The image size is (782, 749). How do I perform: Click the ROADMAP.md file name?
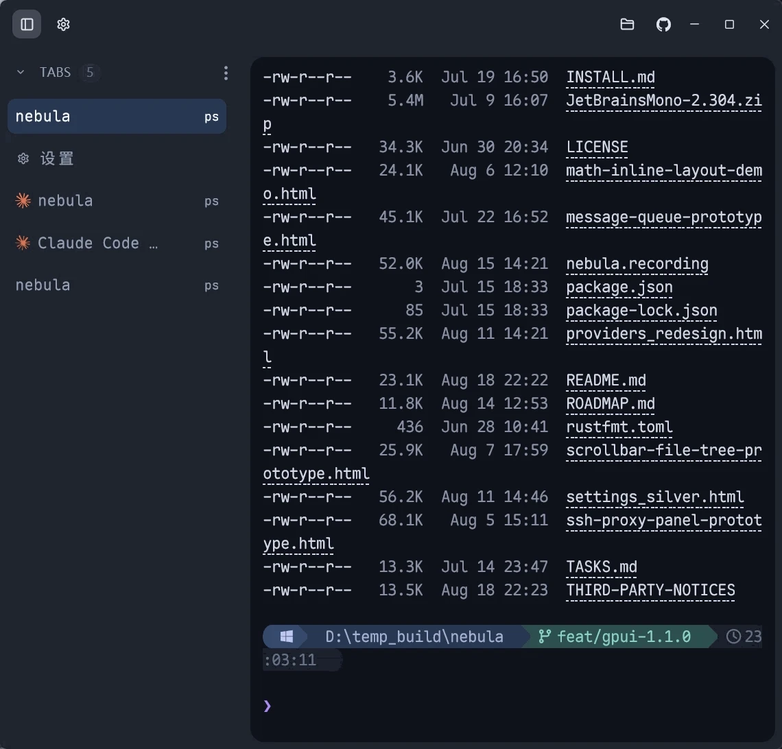point(611,404)
